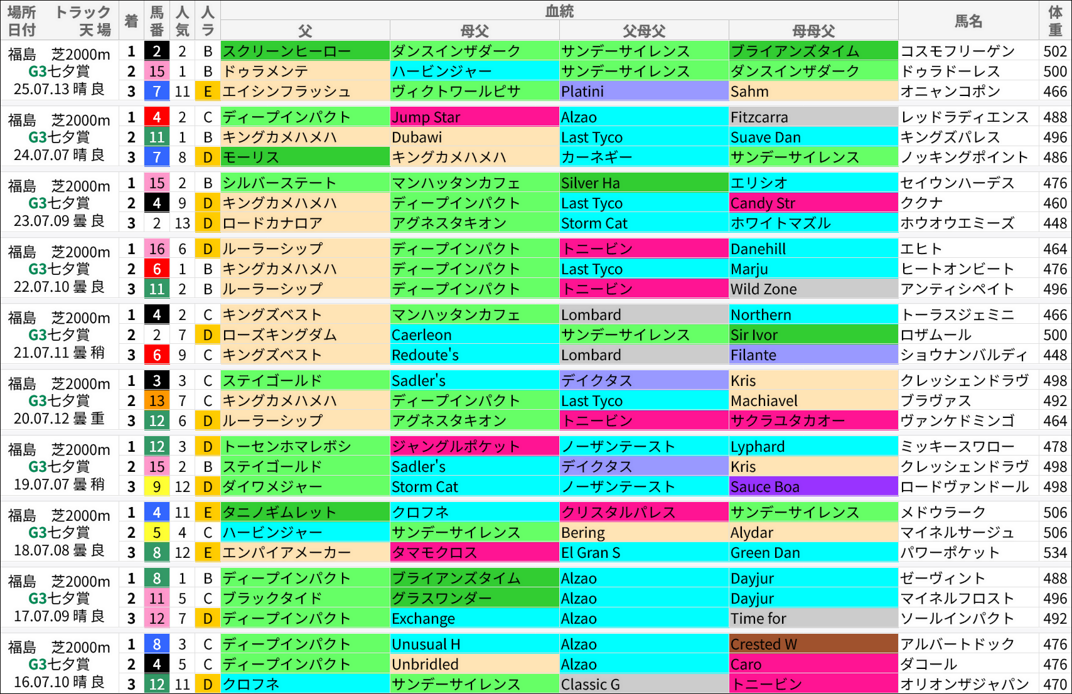Image resolution: width=1072 pixels, height=694 pixels.
Task: Click the Platini pedigree cell
Action: click(644, 91)
